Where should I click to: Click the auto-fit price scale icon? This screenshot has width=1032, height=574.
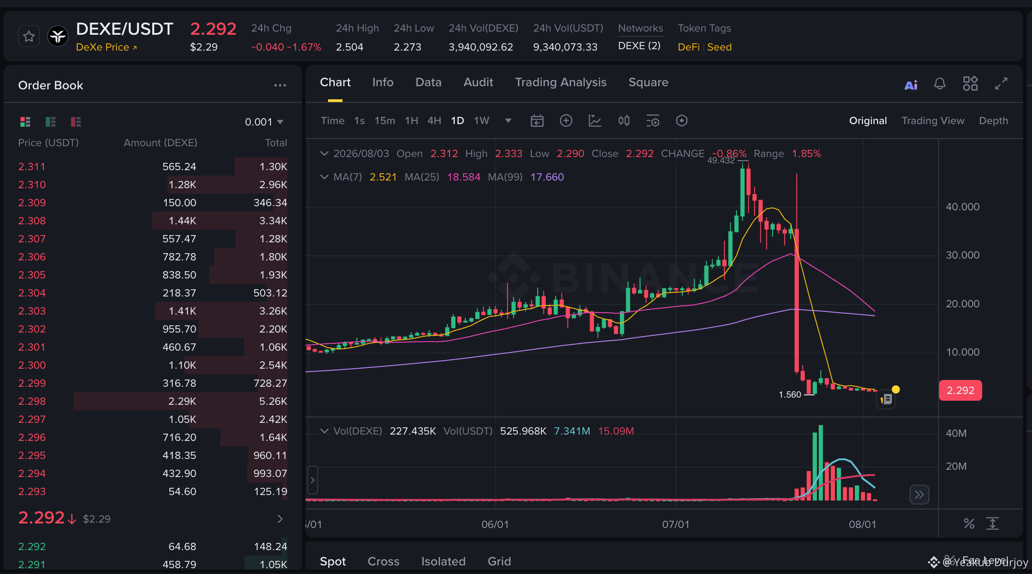(992, 523)
